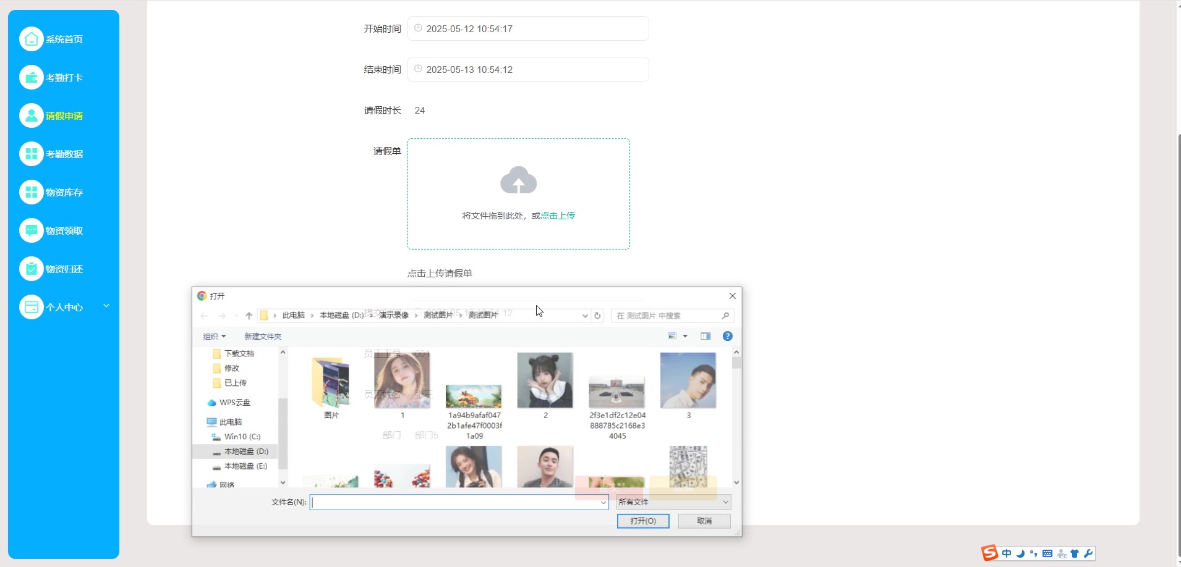Viewport: 1181px width, 567px height.
Task: Click the back arrow in the open dialog
Action: (204, 316)
